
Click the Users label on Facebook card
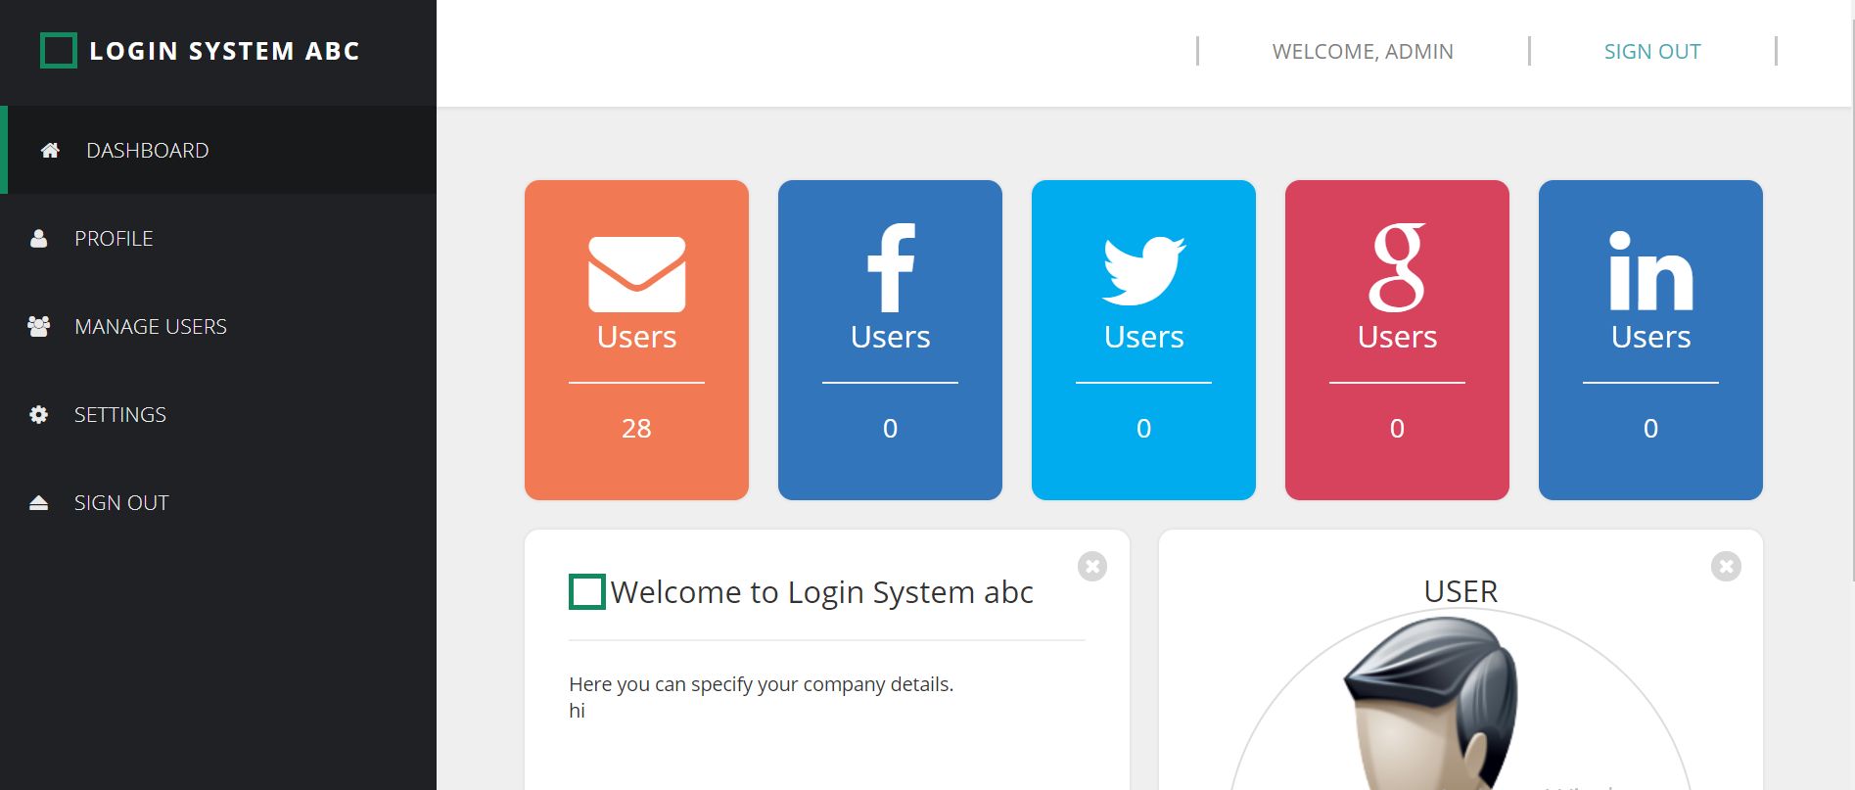890,337
